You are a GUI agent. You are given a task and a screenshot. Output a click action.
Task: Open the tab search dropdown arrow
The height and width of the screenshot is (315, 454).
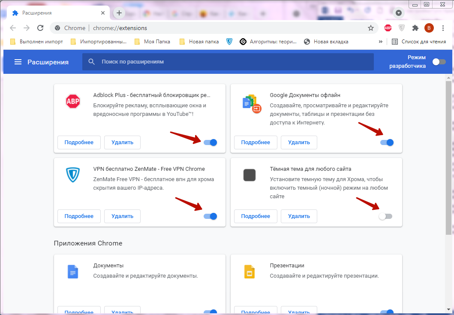pos(399,13)
